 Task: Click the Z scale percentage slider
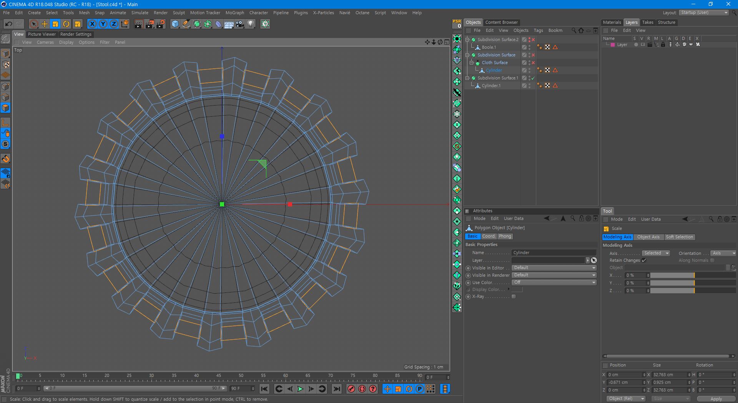pos(693,291)
